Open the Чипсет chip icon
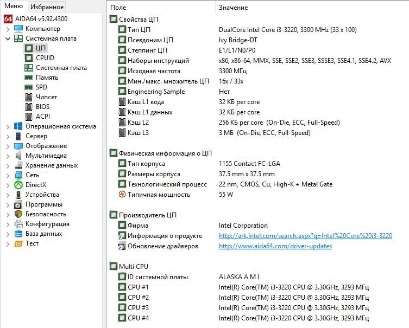Screen dimensions: 409x328 (x=28, y=97)
